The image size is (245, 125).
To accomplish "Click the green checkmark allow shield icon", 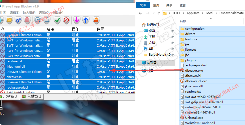I will [57, 20].
